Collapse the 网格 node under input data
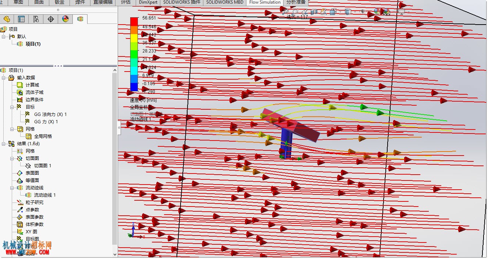The height and width of the screenshot is (259, 488). (12, 129)
